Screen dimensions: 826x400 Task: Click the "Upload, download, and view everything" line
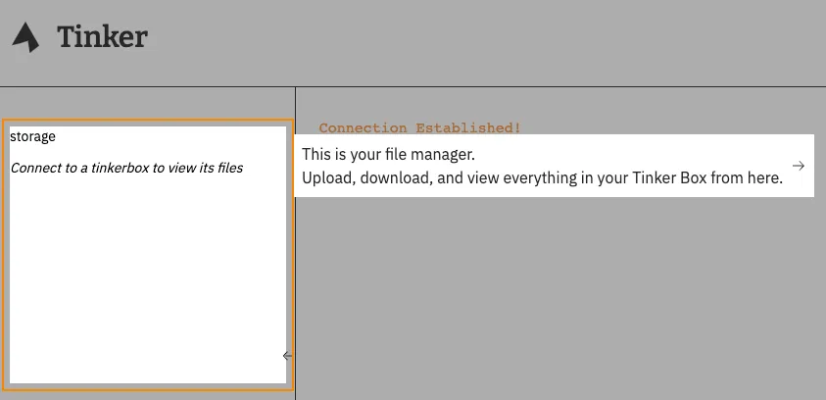point(542,178)
